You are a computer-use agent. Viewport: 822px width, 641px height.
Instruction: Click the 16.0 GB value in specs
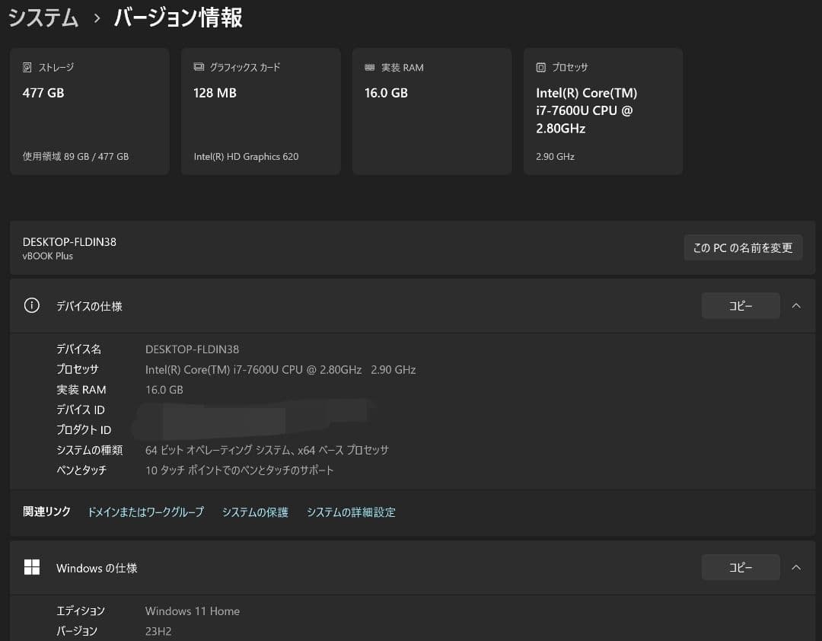click(x=164, y=390)
